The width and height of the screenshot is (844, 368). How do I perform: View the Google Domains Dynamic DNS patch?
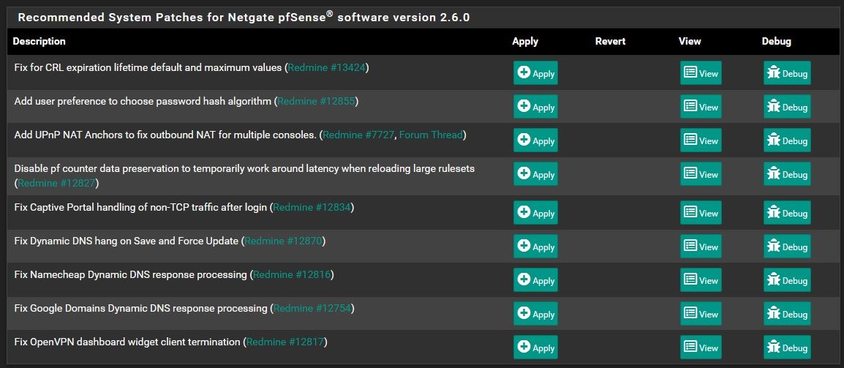click(x=701, y=314)
